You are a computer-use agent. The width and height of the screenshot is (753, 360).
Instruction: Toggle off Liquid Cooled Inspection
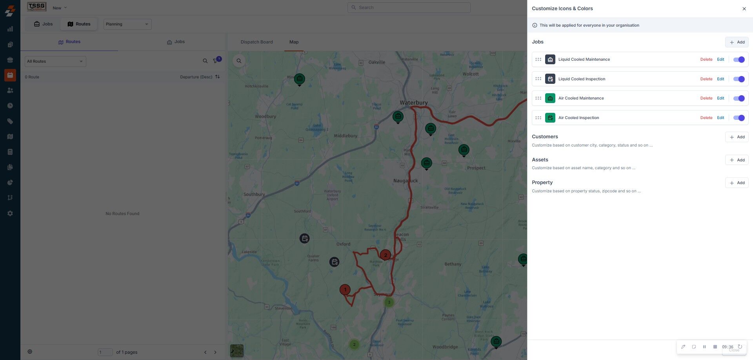point(739,79)
